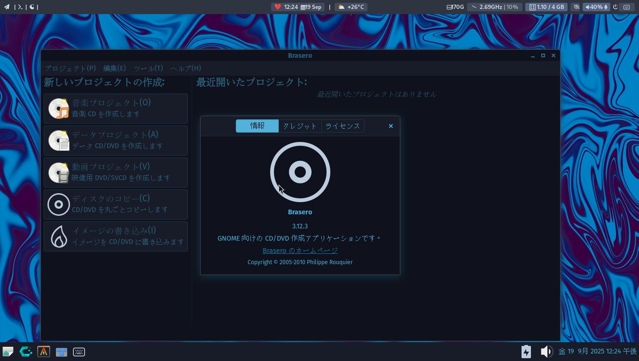Click the flame burn image icon
Image resolution: width=639 pixels, height=361 pixels.
coord(59,236)
